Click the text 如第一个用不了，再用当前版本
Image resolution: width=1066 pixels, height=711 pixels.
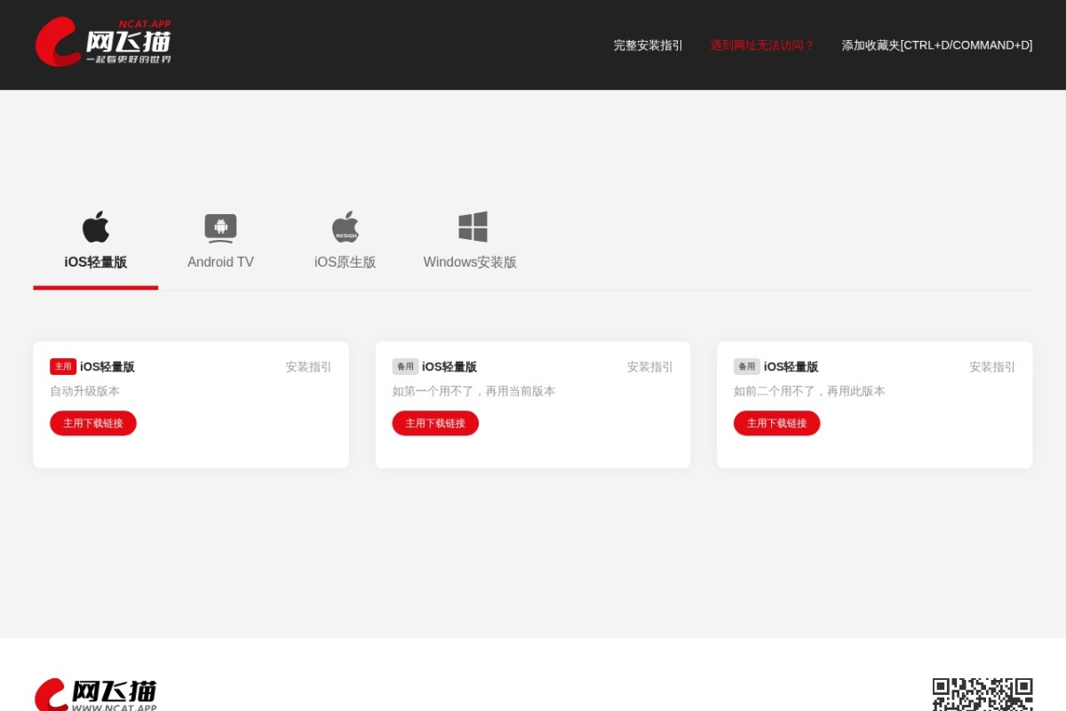click(x=473, y=391)
